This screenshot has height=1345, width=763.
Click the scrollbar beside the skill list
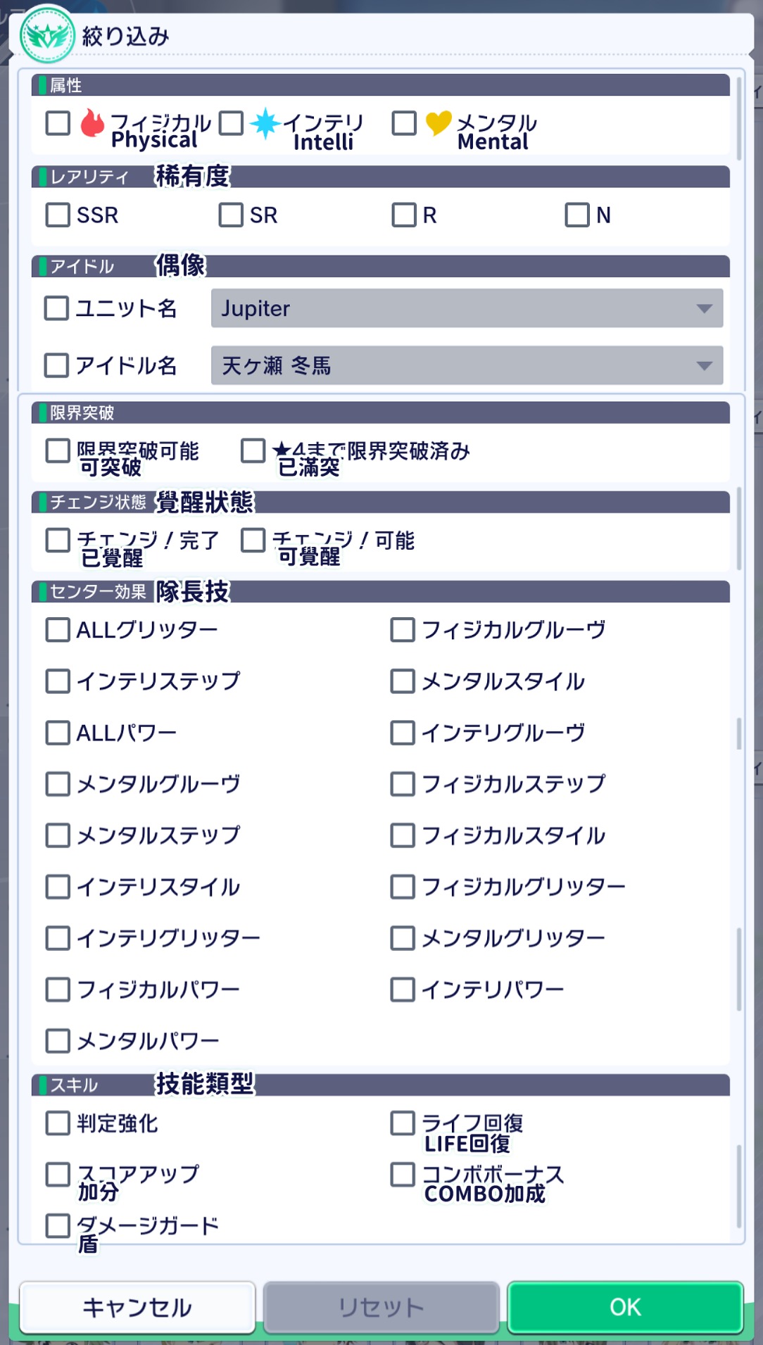739,1186
